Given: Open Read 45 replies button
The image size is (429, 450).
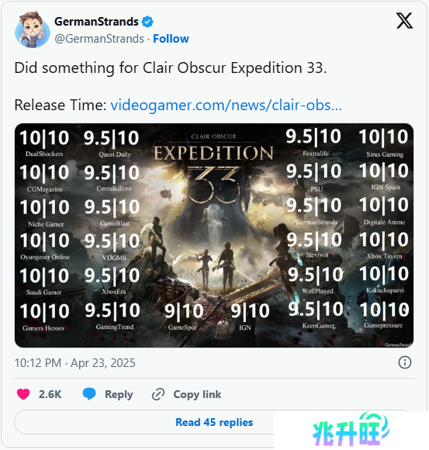Looking at the screenshot, I should (214, 422).
